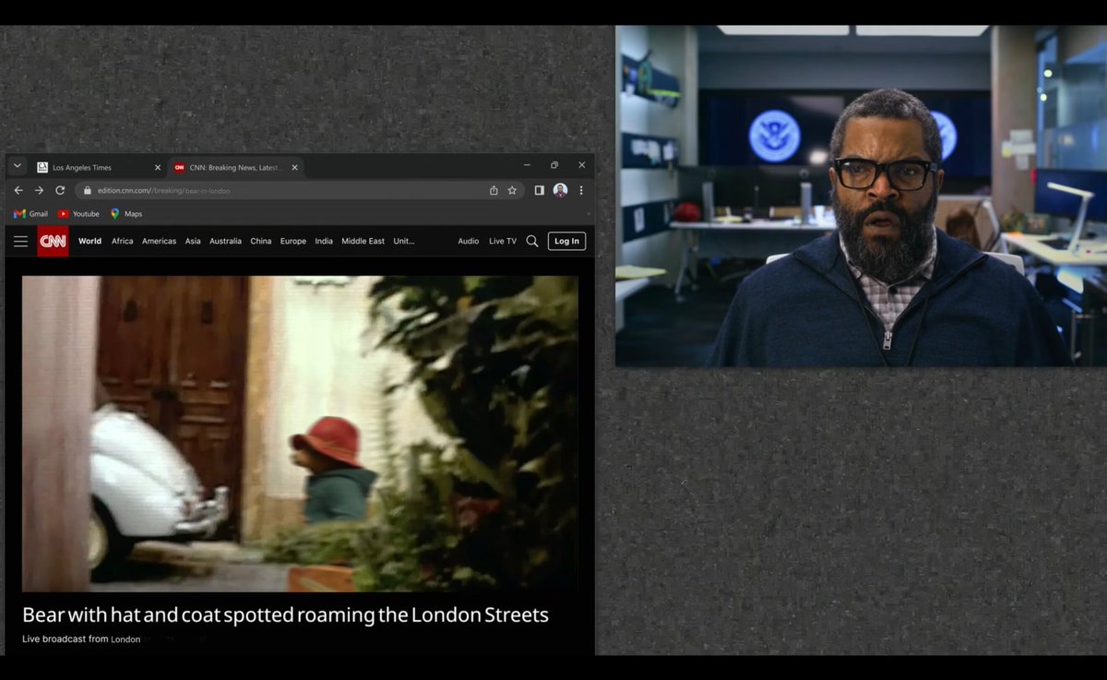Open Live TV on CNN

[502, 241]
